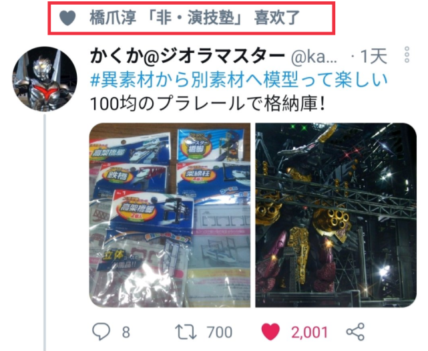Retweet using the arrows icon
Screen dimensions: 428x351
[186, 332]
